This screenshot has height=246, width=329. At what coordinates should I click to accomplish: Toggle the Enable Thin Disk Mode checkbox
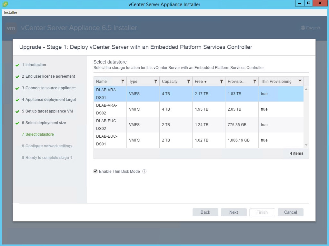tap(95, 172)
